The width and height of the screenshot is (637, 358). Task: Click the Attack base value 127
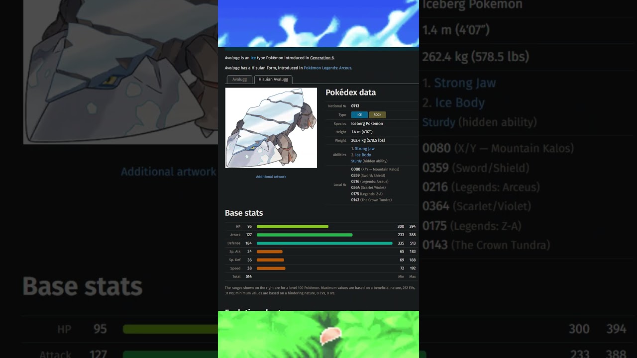248,235
